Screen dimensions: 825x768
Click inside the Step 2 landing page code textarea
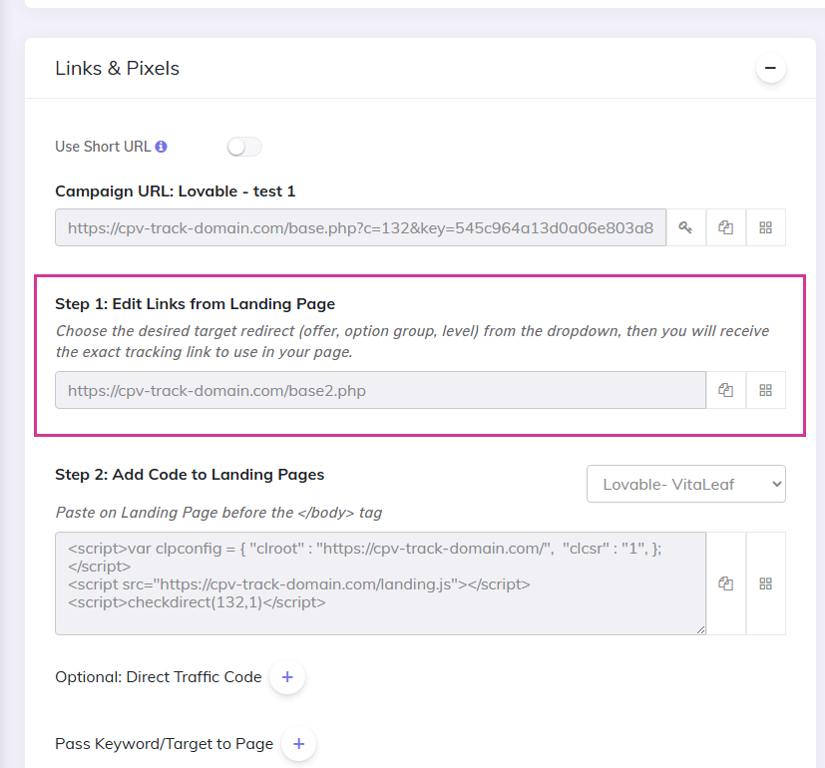click(x=380, y=583)
